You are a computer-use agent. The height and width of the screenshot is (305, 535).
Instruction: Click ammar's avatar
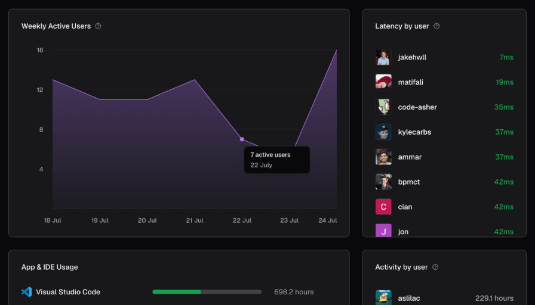383,157
